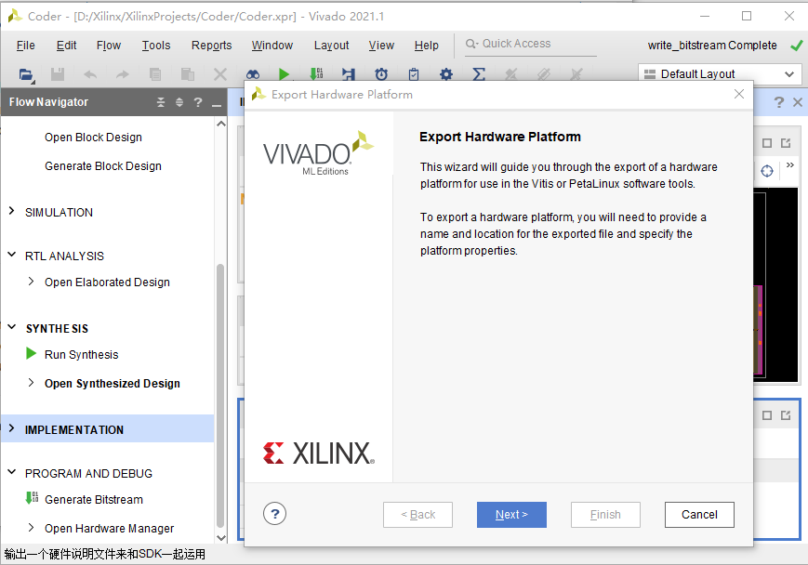Open the Reports menu
808x565 pixels.
pos(212,46)
